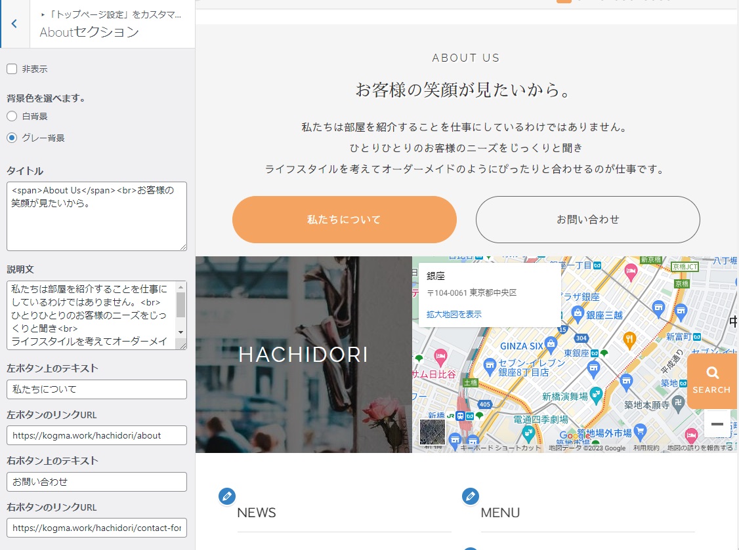
Task: Focus the 左ボタンのリンクURL field
Action: point(96,435)
